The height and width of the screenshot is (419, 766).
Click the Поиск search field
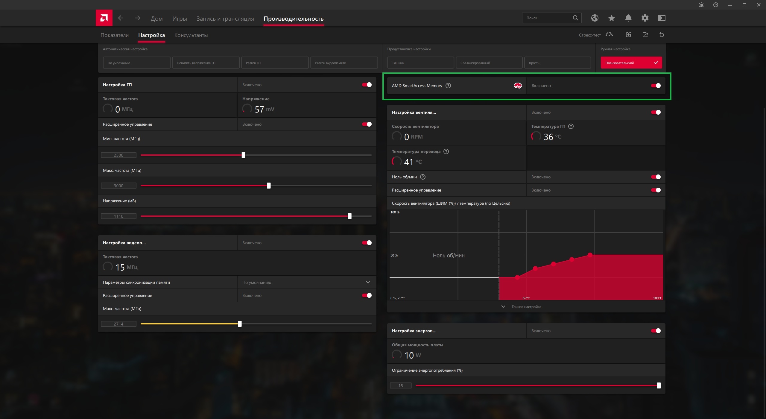click(548, 18)
